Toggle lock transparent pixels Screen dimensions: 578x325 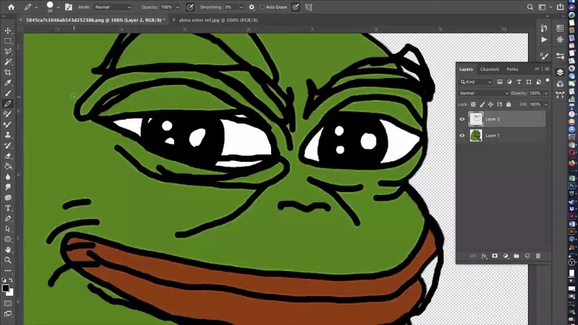[x=473, y=104]
